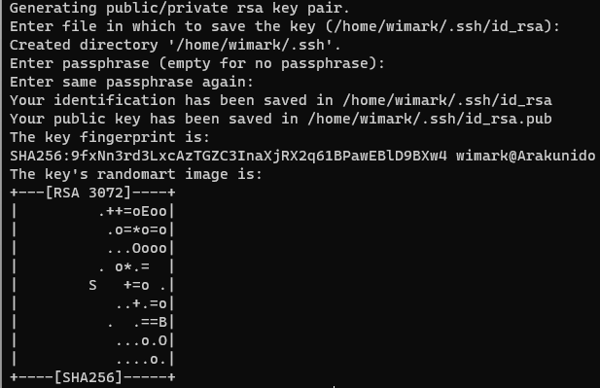The width and height of the screenshot is (600, 388).
Task: Click the 'Enter passphrase (empty for no passphrase)' line
Action: 197,63
